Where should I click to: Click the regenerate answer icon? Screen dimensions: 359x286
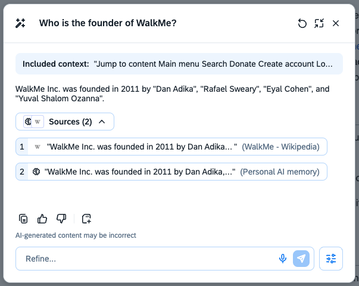[x=302, y=23]
